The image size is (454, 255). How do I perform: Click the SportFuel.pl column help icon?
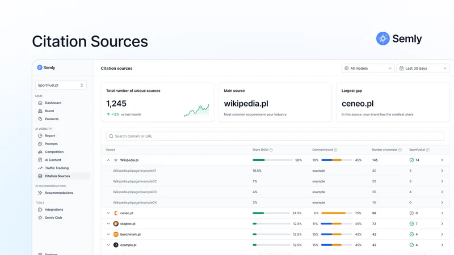pos(428,150)
